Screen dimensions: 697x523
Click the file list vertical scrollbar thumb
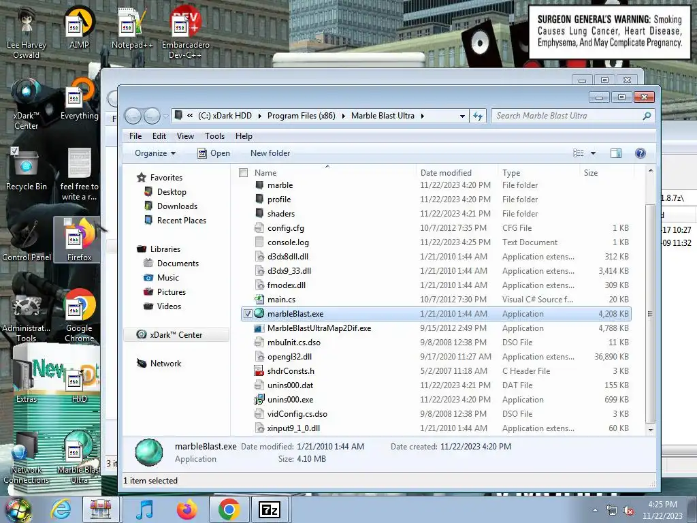tap(650, 313)
